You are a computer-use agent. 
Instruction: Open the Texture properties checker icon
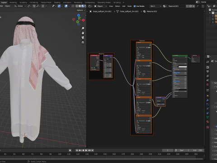(x=208, y=127)
